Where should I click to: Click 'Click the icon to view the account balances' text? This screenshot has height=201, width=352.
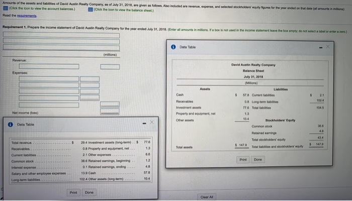(x=42, y=9)
